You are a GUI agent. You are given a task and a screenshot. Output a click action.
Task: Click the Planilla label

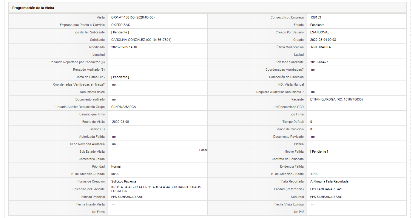[x=299, y=144]
